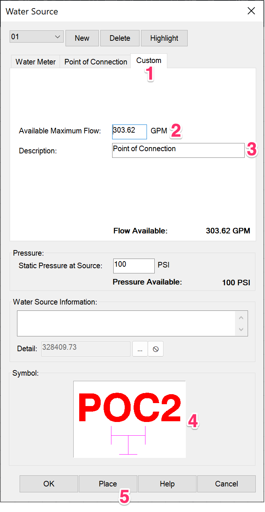Select the Custom tab

coord(149,61)
